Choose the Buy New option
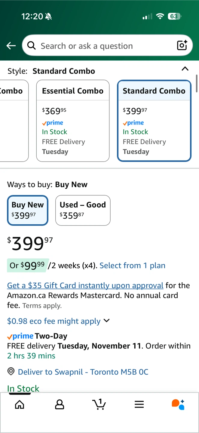Image resolution: width=199 pixels, height=433 pixels. [x=28, y=210]
